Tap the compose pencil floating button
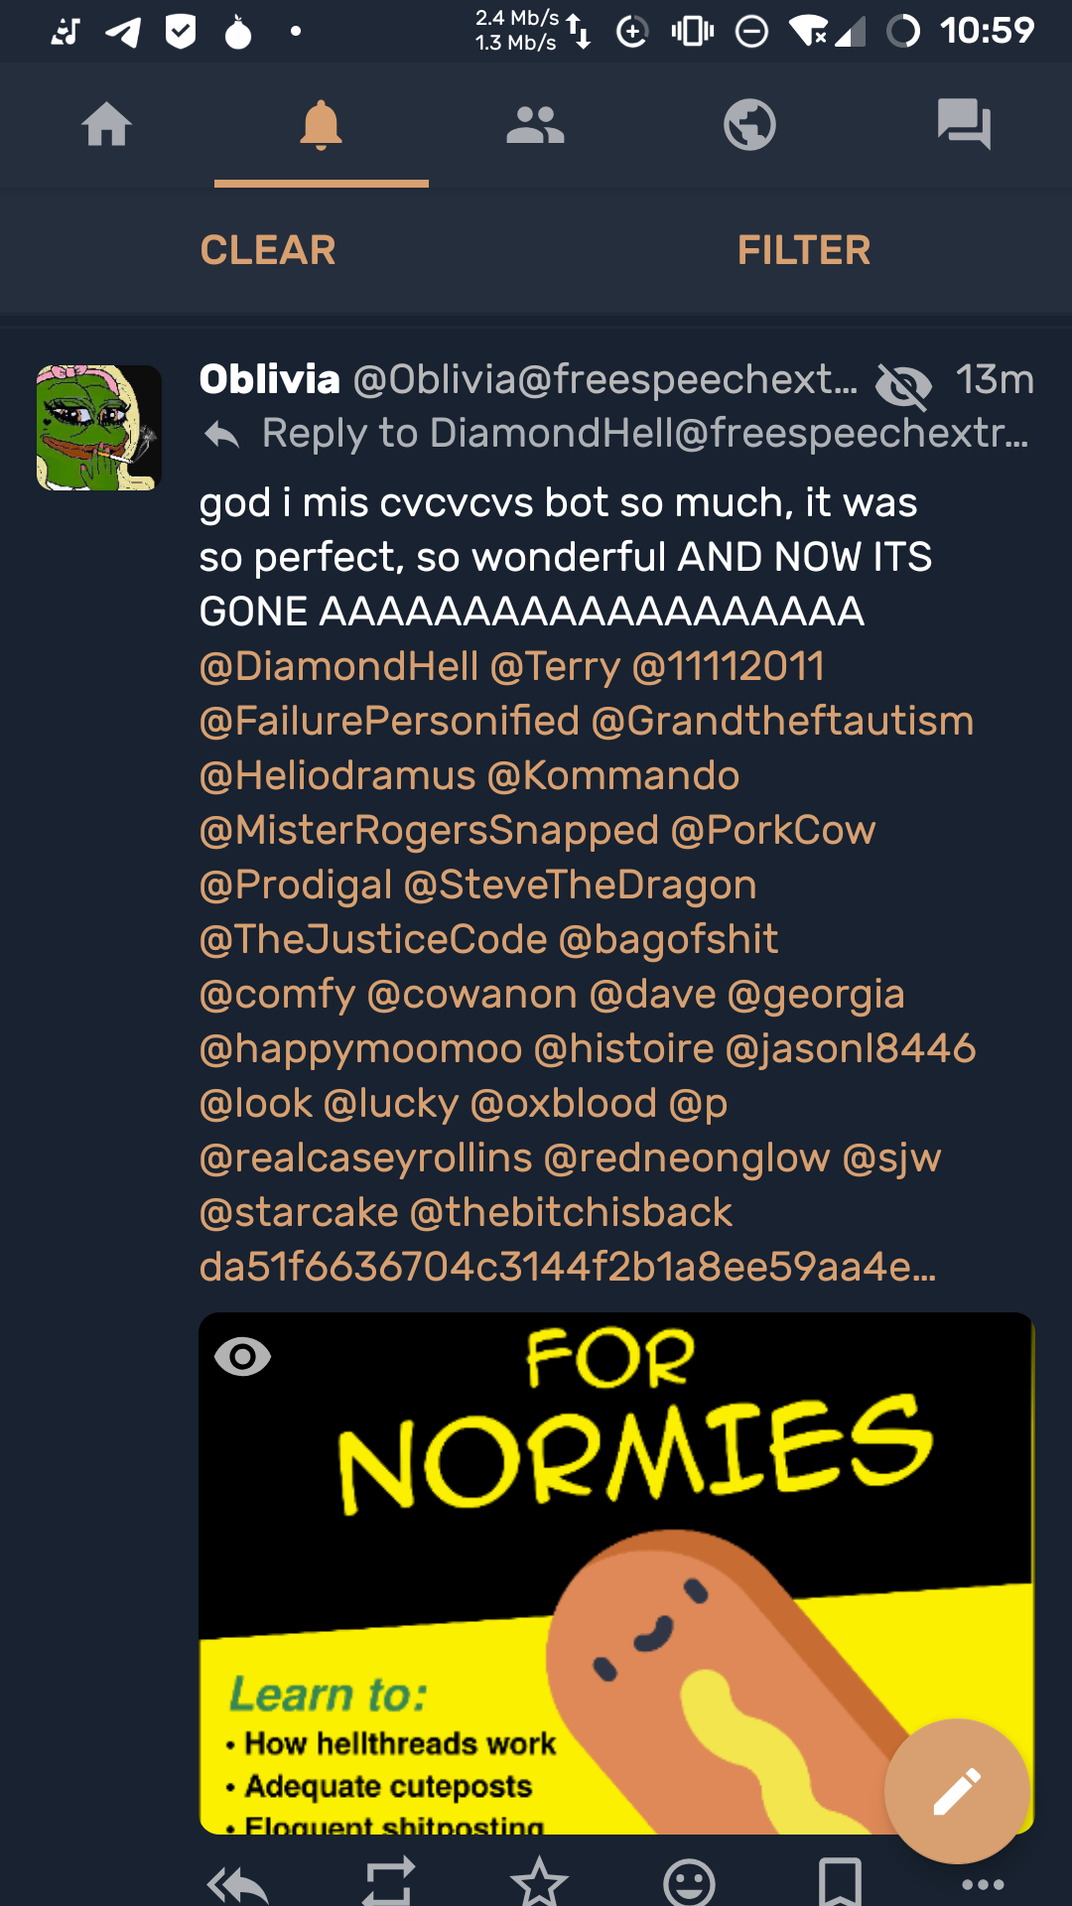Image resolution: width=1072 pixels, height=1906 pixels. coord(957,1791)
